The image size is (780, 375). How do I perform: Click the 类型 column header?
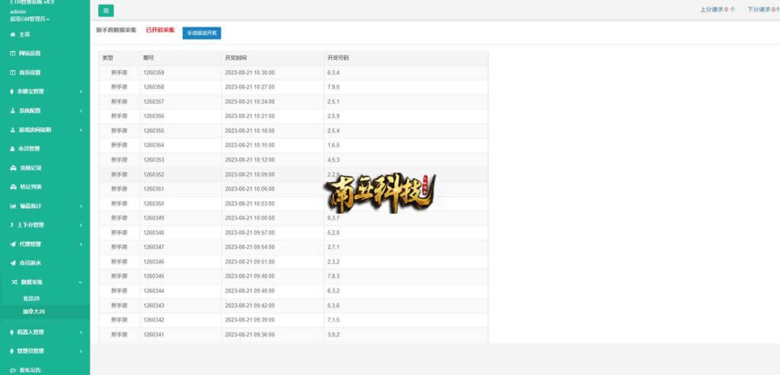108,58
